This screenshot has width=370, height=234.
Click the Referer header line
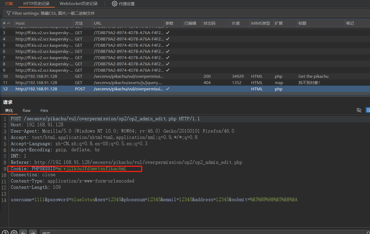click(x=126, y=162)
